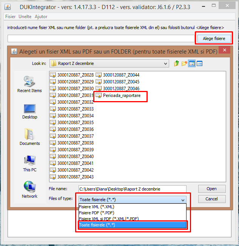This screenshot has width=239, height=246.
Task: Click the Alege fisiere button
Action: click(214, 38)
